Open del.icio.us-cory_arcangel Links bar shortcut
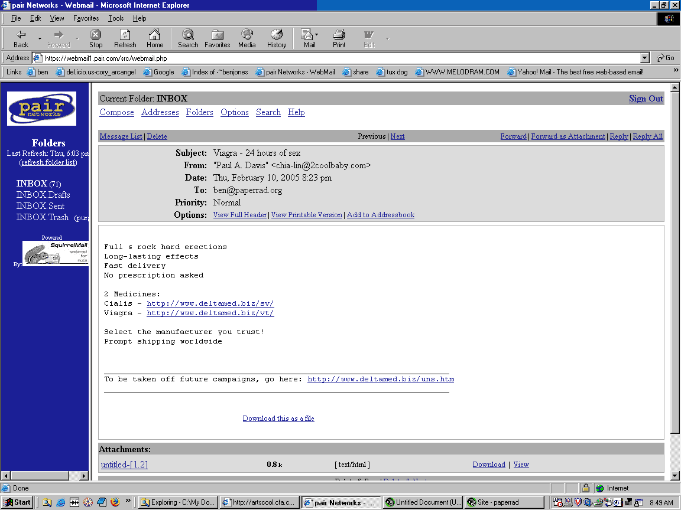The width and height of the screenshot is (681, 510). coord(96,72)
